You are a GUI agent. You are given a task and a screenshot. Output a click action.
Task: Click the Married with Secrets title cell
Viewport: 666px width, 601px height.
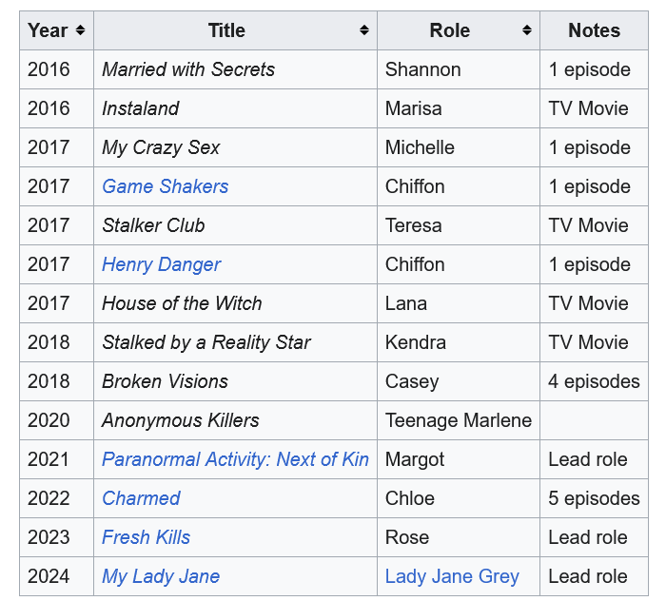pos(188,69)
